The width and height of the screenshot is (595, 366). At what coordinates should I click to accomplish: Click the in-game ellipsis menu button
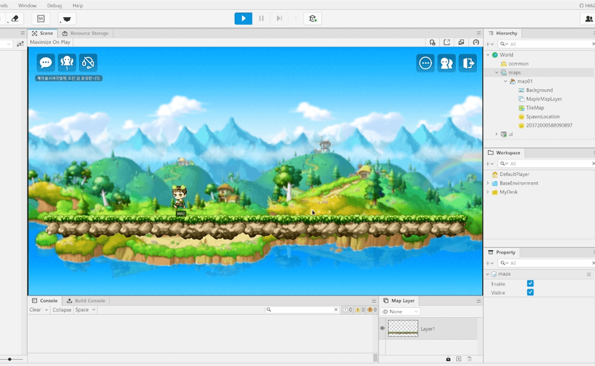click(x=425, y=63)
